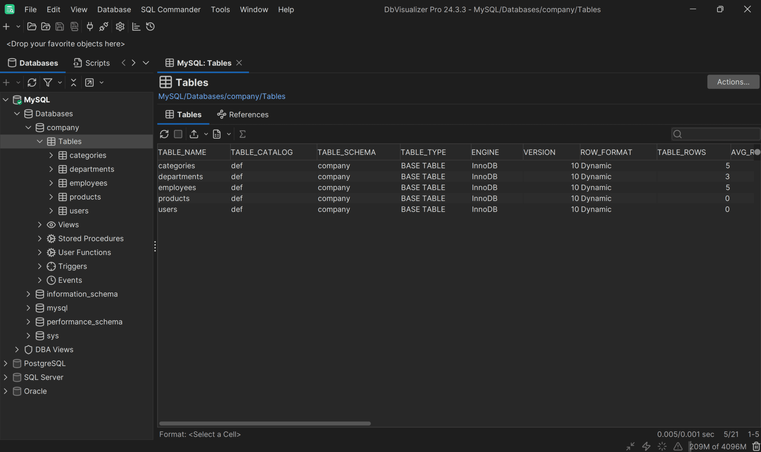The image size is (761, 452).
Task: Expand the employees table node
Action: [x=51, y=183]
